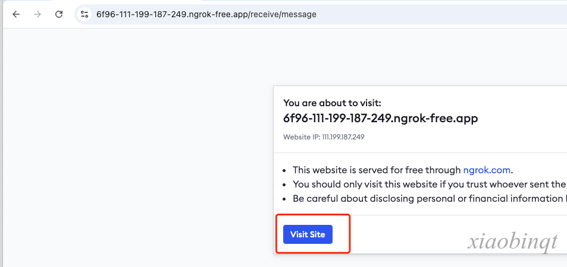Click the "You are about to visit:" label
This screenshot has width=567, height=267.
point(333,103)
